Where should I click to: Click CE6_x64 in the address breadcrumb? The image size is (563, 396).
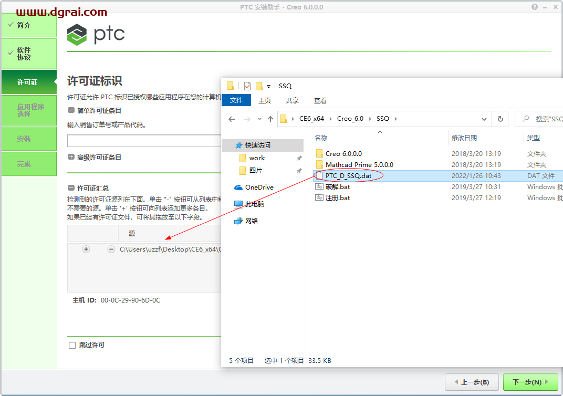(311, 119)
